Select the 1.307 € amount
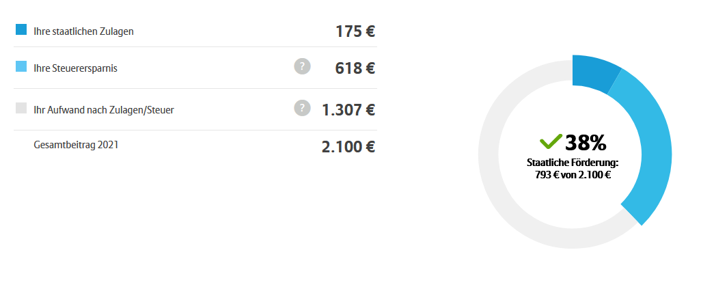 click(x=348, y=110)
